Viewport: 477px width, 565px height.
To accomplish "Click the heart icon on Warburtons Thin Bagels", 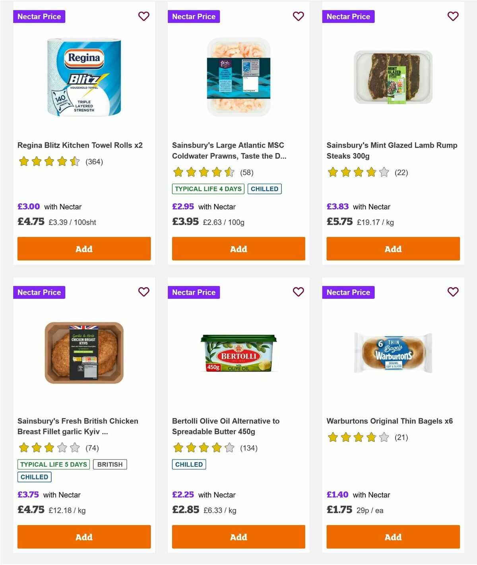I will (453, 292).
